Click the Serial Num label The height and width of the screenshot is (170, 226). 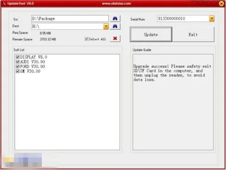click(138, 19)
